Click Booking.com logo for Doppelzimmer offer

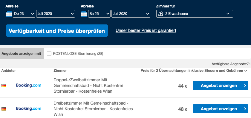click(x=28, y=86)
